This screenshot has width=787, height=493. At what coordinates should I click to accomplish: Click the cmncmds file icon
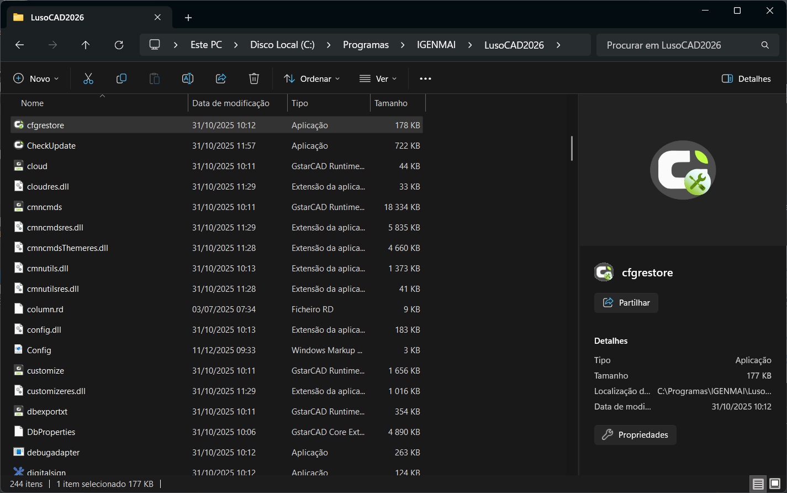click(x=19, y=207)
